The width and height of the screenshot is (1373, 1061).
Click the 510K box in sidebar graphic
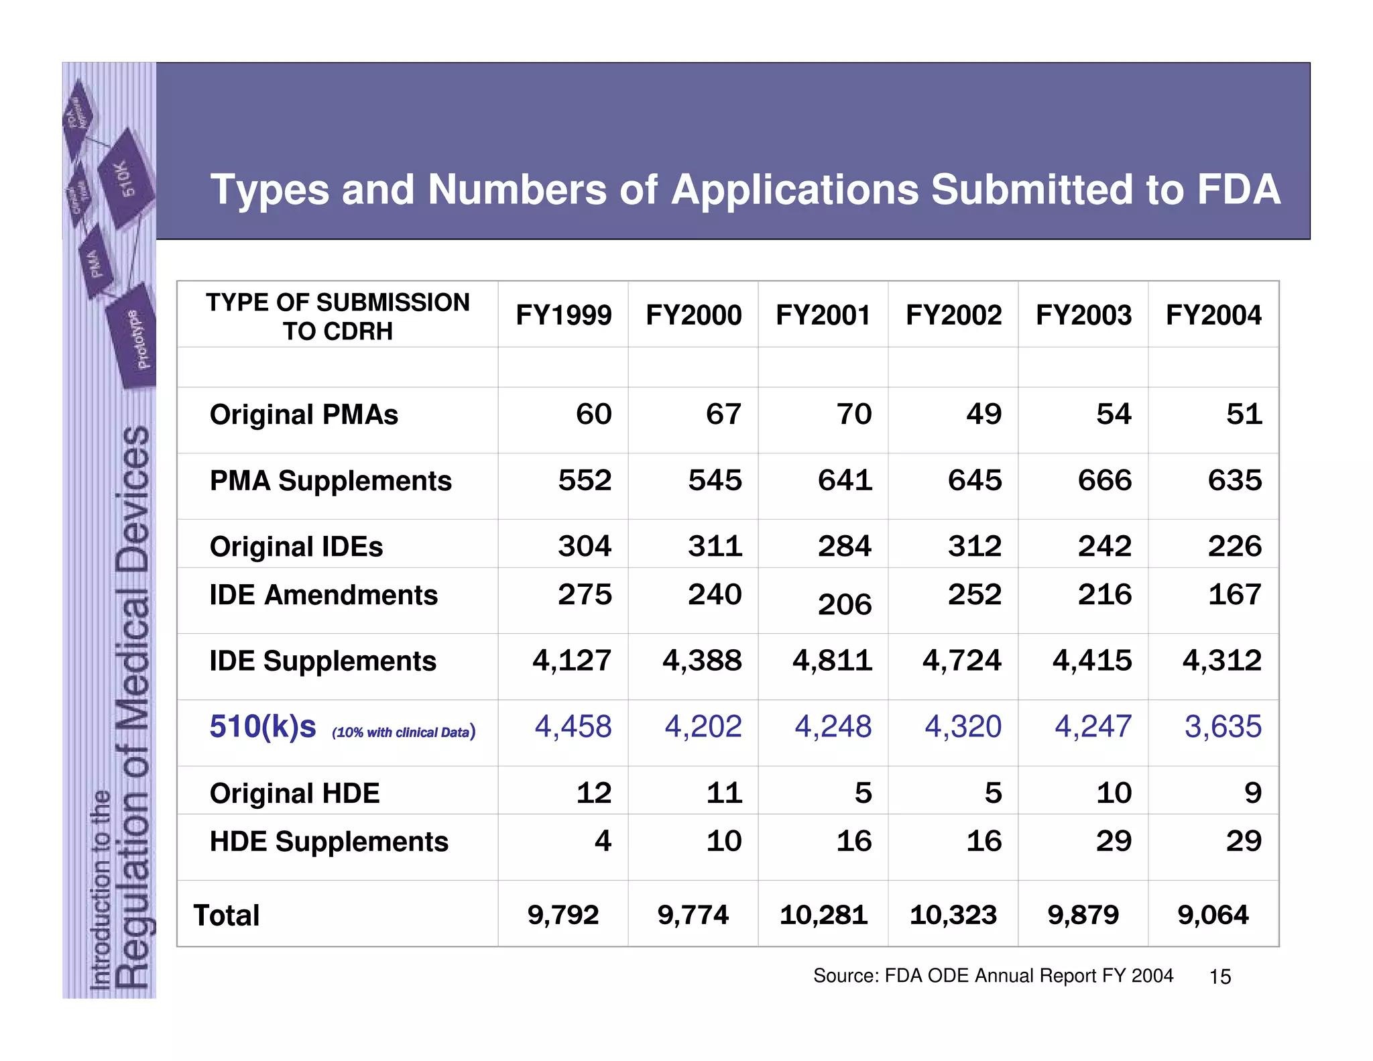click(126, 178)
